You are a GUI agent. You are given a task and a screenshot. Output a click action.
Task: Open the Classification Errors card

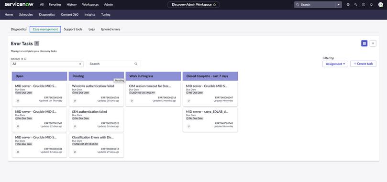[x=96, y=145]
